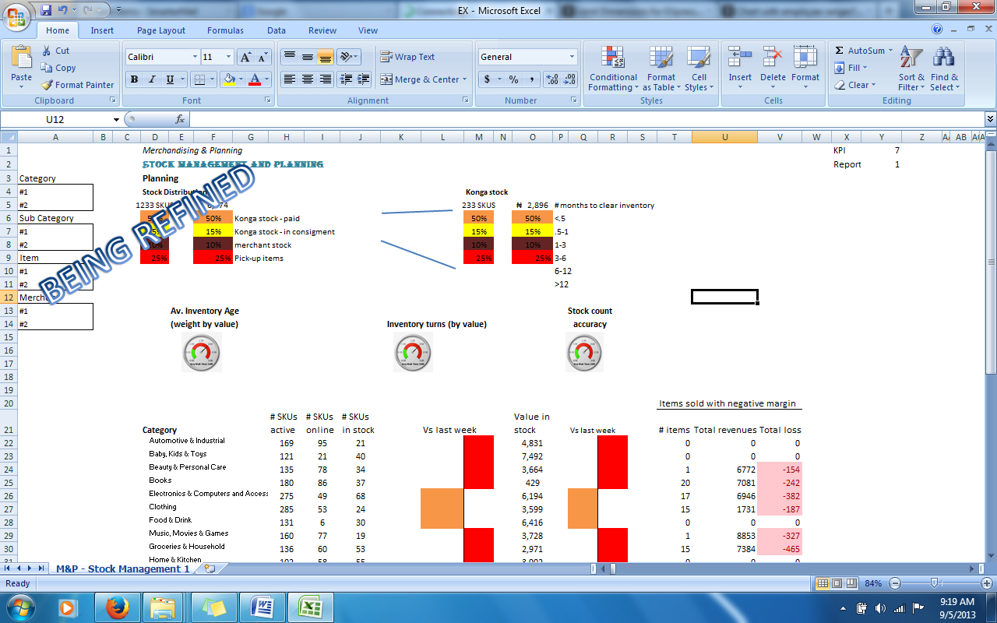Toggle Underline formatting

click(168, 79)
